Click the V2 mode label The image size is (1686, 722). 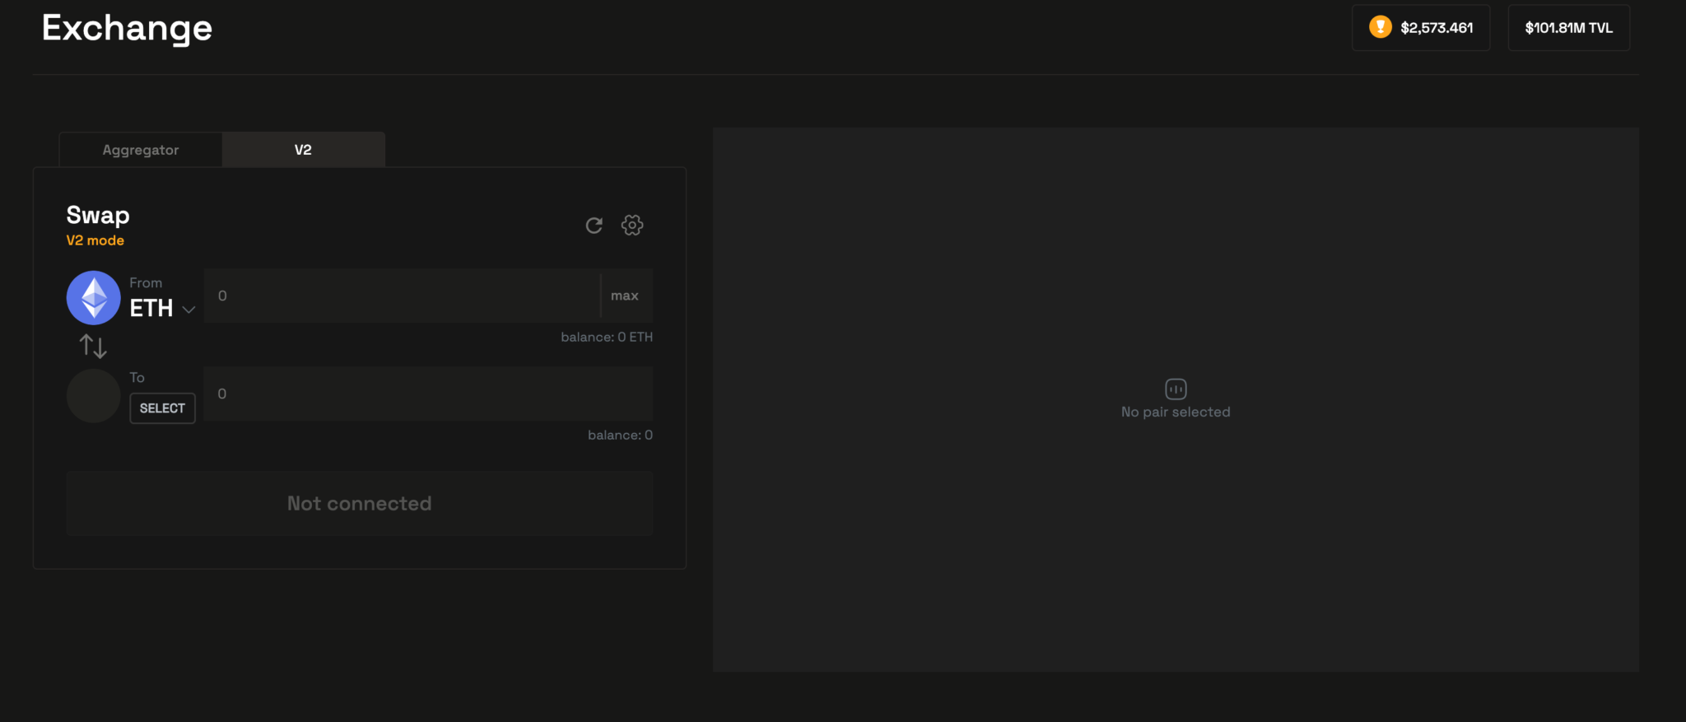tap(95, 240)
